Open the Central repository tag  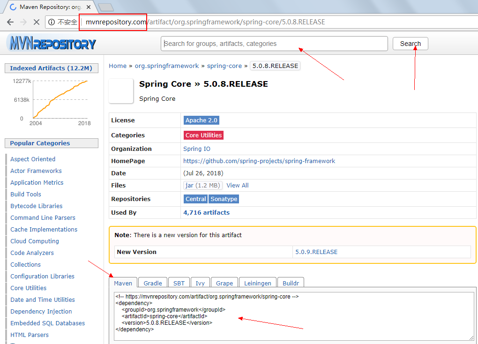tap(196, 199)
